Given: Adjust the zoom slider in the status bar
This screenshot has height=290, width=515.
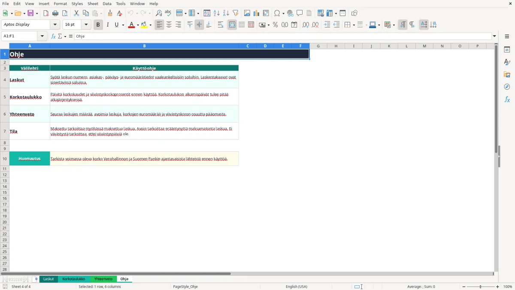Looking at the screenshot, I should click(481, 287).
